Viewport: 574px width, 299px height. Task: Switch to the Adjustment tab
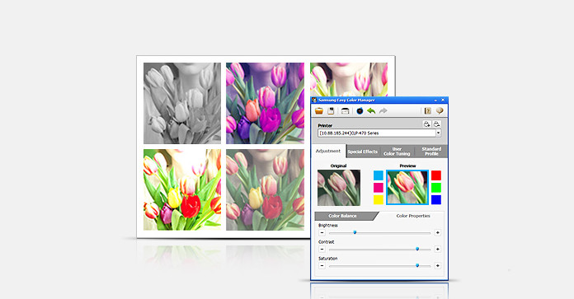pyautogui.click(x=328, y=151)
